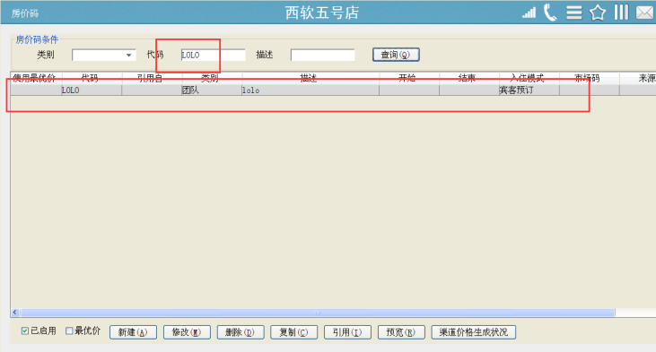Image resolution: width=656 pixels, height=352 pixels.
Task: Click the 开始 column header
Action: 408,78
